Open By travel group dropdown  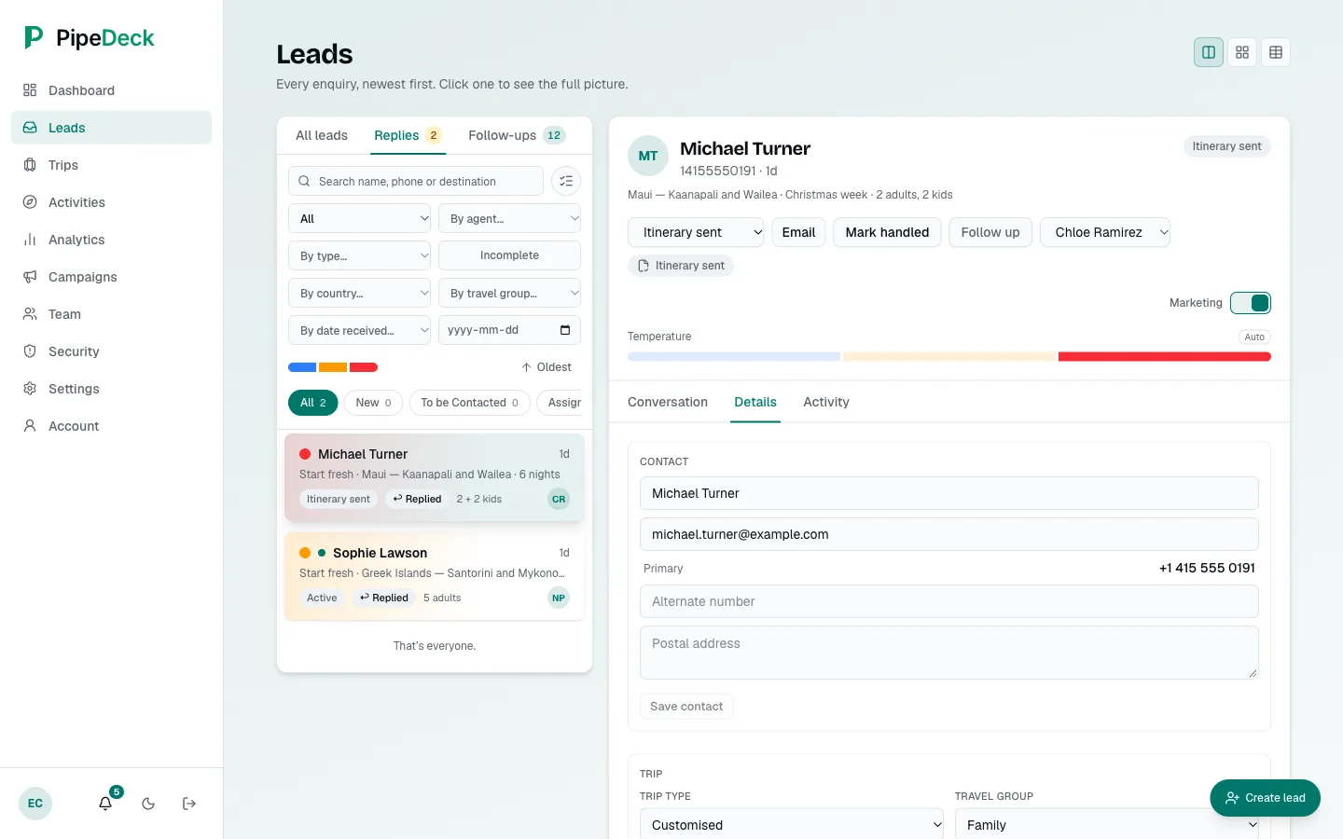509,293
